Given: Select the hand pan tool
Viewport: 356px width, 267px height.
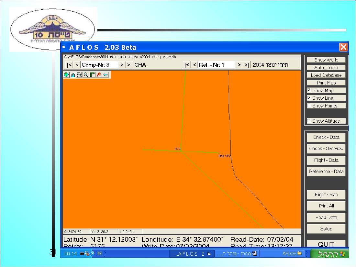Looking at the screenshot, I should 73,75.
